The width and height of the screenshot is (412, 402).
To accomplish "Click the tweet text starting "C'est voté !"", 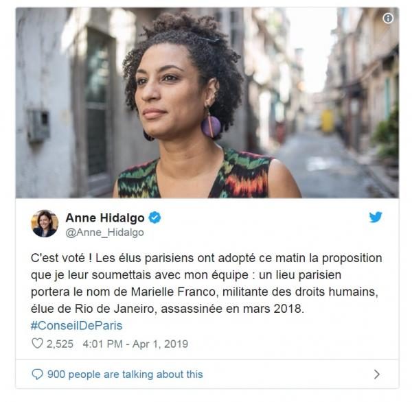I will click(206, 283).
